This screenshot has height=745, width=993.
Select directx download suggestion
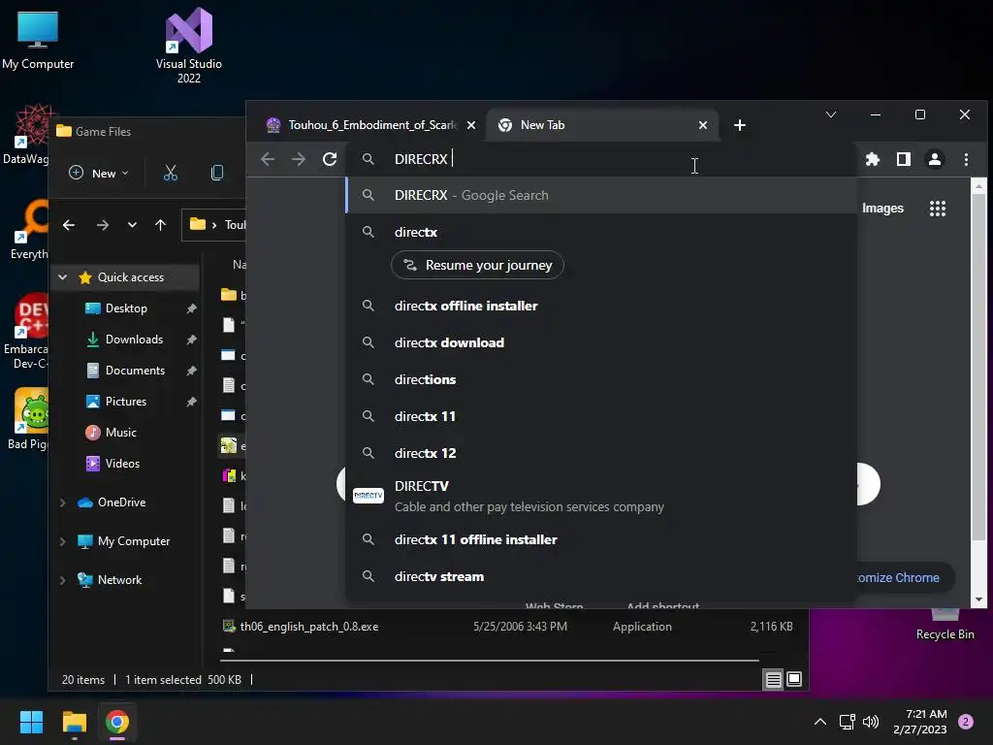(601, 342)
